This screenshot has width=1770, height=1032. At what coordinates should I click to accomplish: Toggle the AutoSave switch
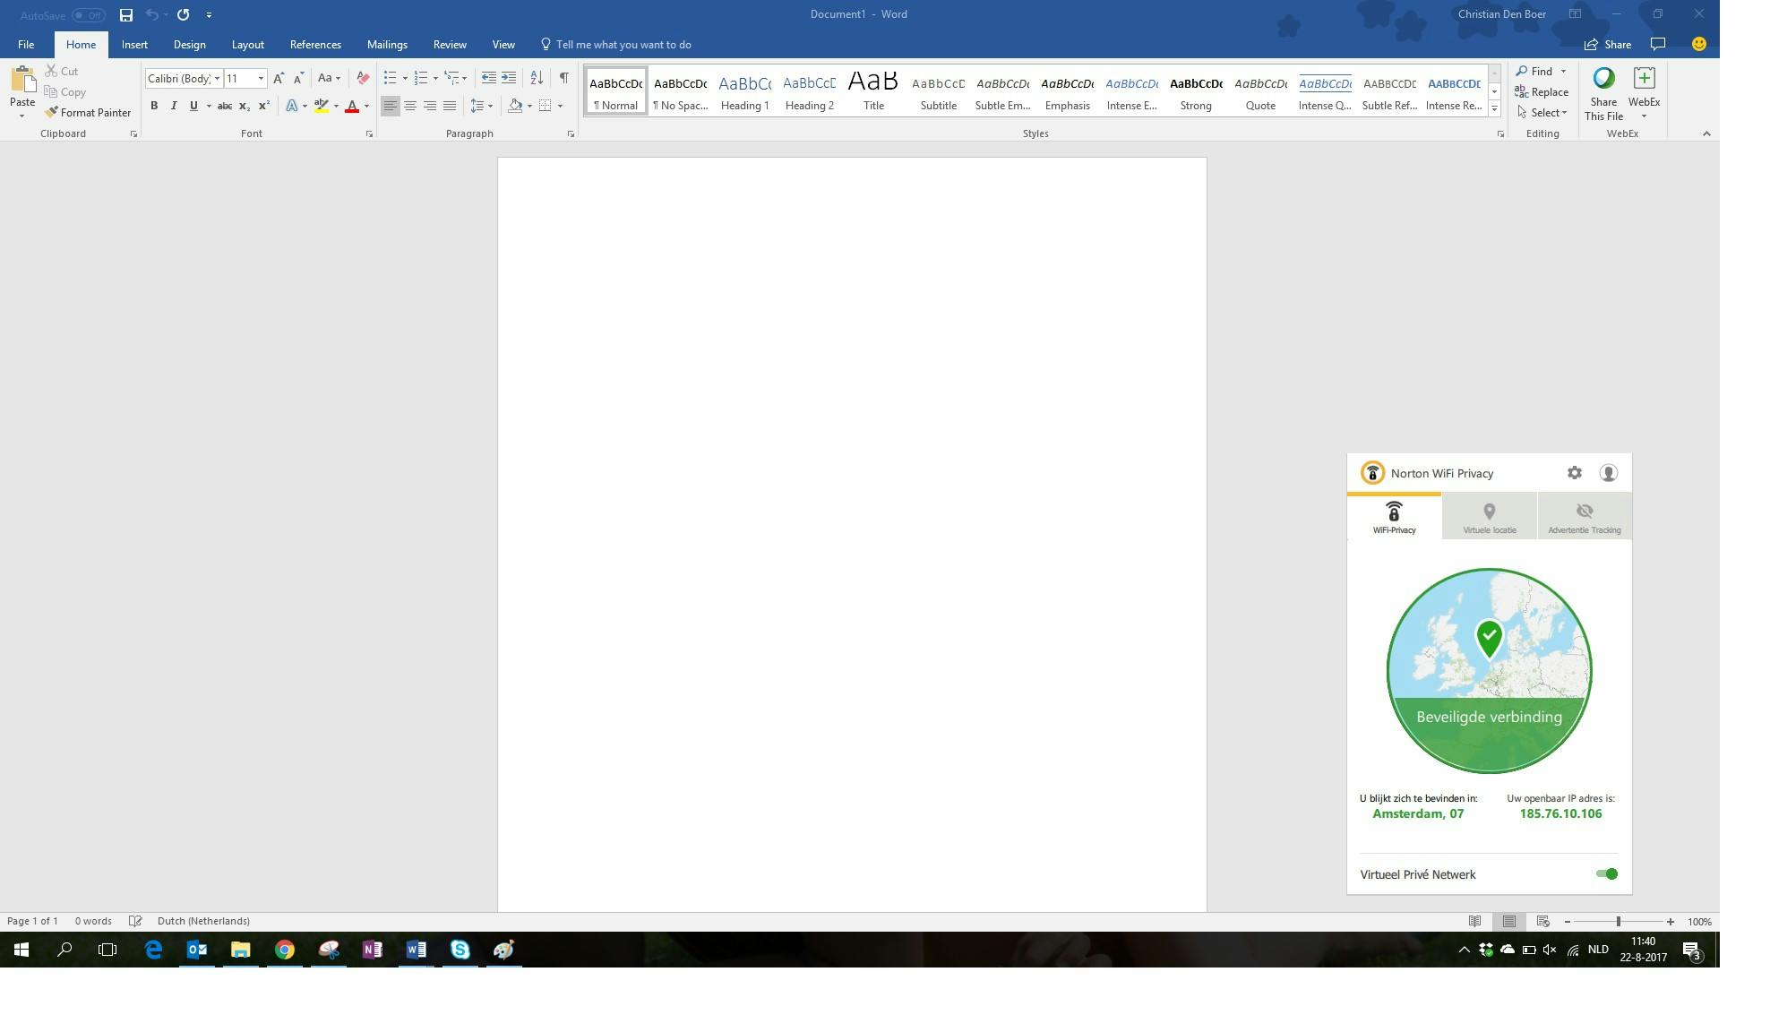click(x=88, y=15)
